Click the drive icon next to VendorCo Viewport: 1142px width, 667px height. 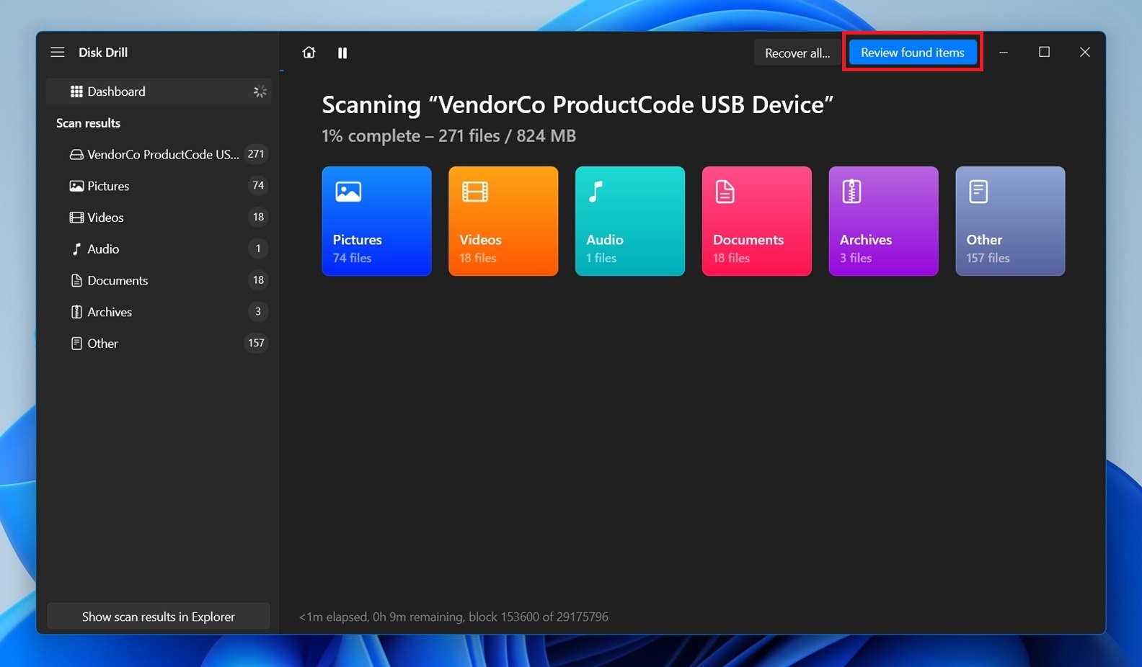click(x=76, y=154)
